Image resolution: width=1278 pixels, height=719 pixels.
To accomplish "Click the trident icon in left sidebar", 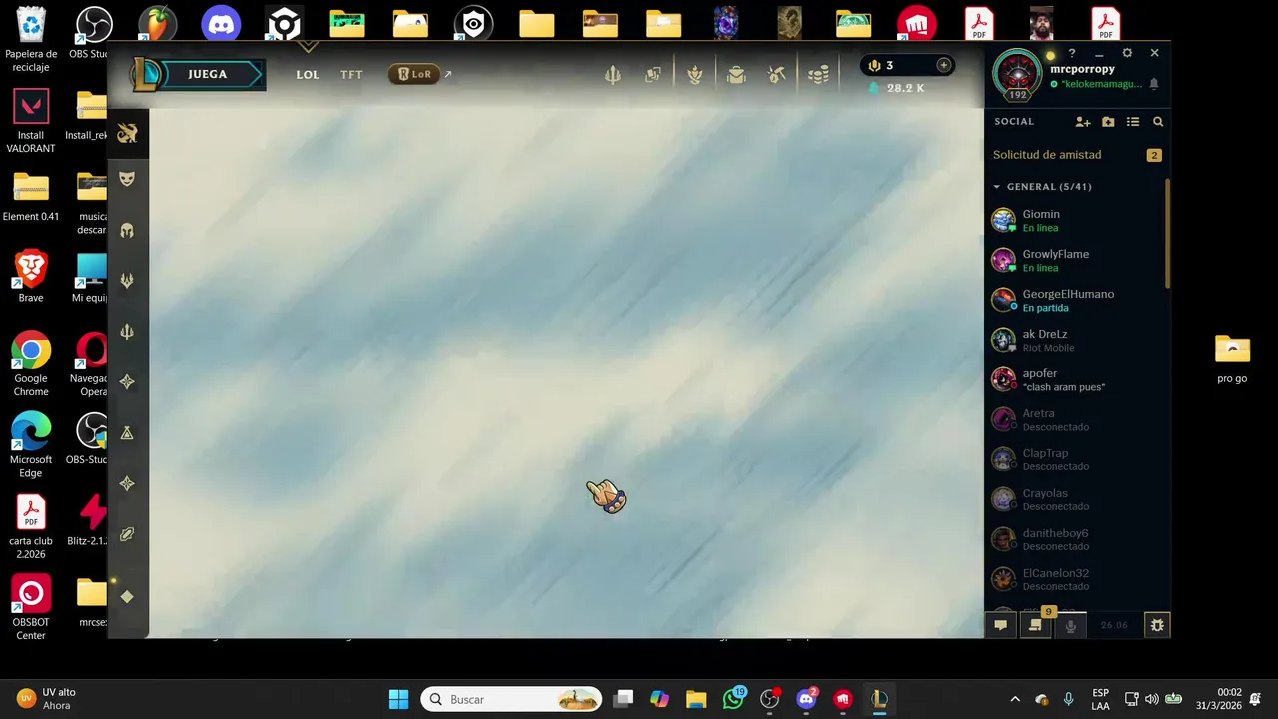I will 127,332.
